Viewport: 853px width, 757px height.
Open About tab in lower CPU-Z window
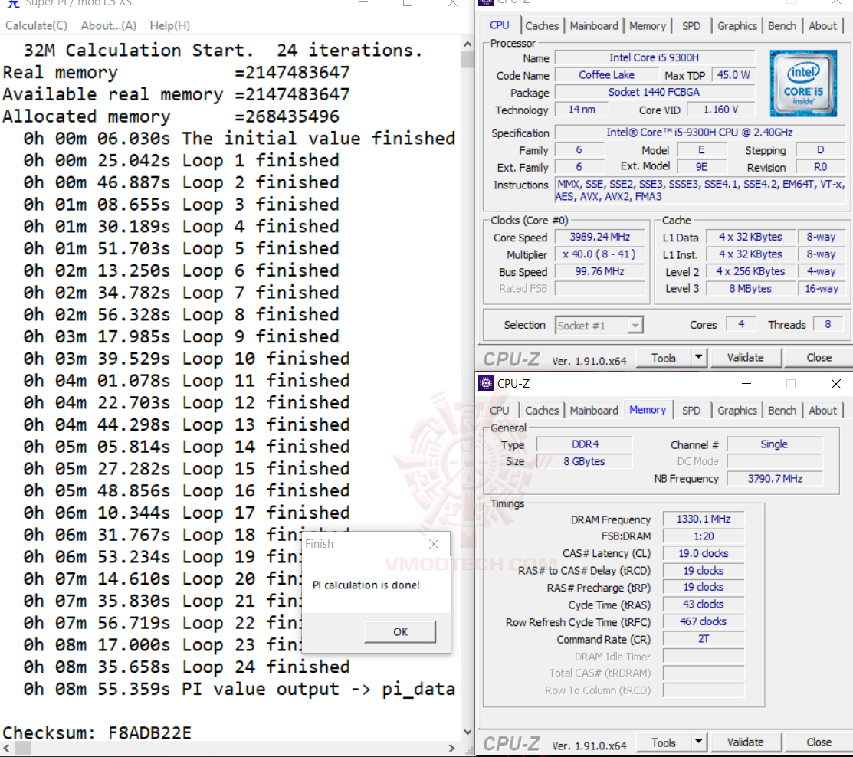822,410
